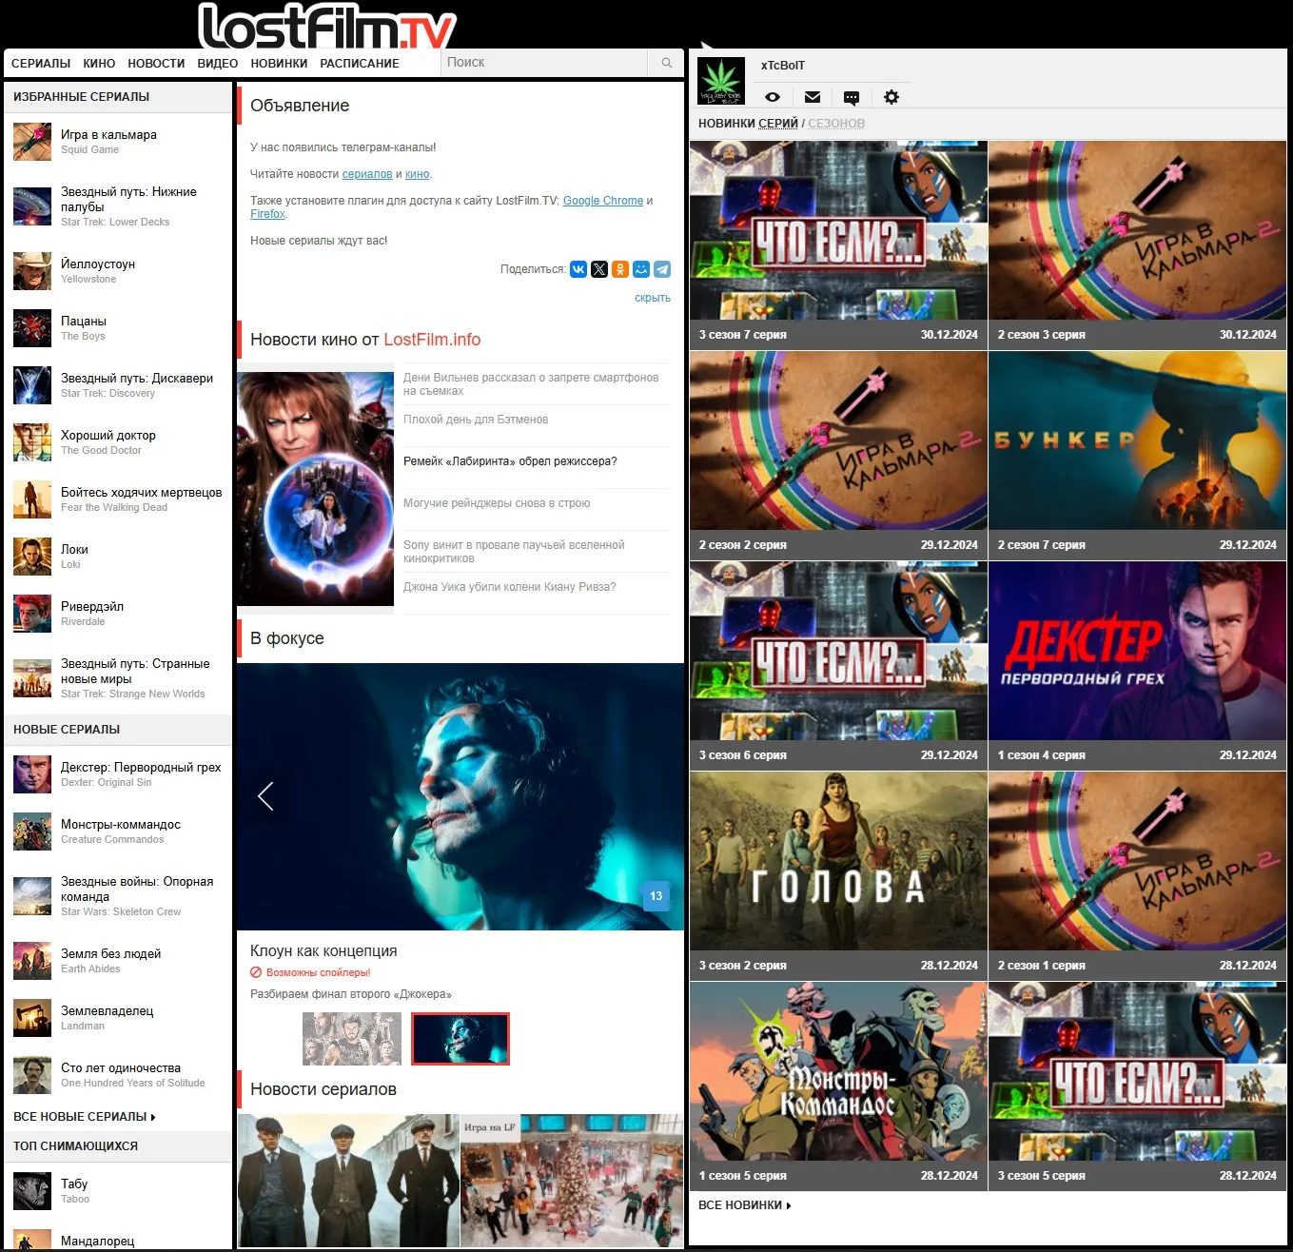Open Клоун как концепция article title
Image resolution: width=1293 pixels, height=1252 pixels.
point(323,951)
